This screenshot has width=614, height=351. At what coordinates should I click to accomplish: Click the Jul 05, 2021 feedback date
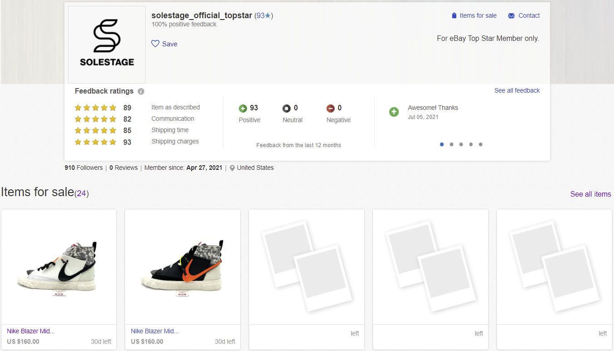pyautogui.click(x=423, y=117)
